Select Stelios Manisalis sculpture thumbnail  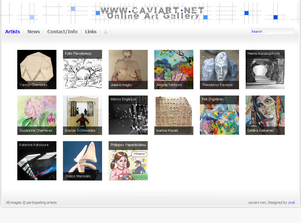83,161
